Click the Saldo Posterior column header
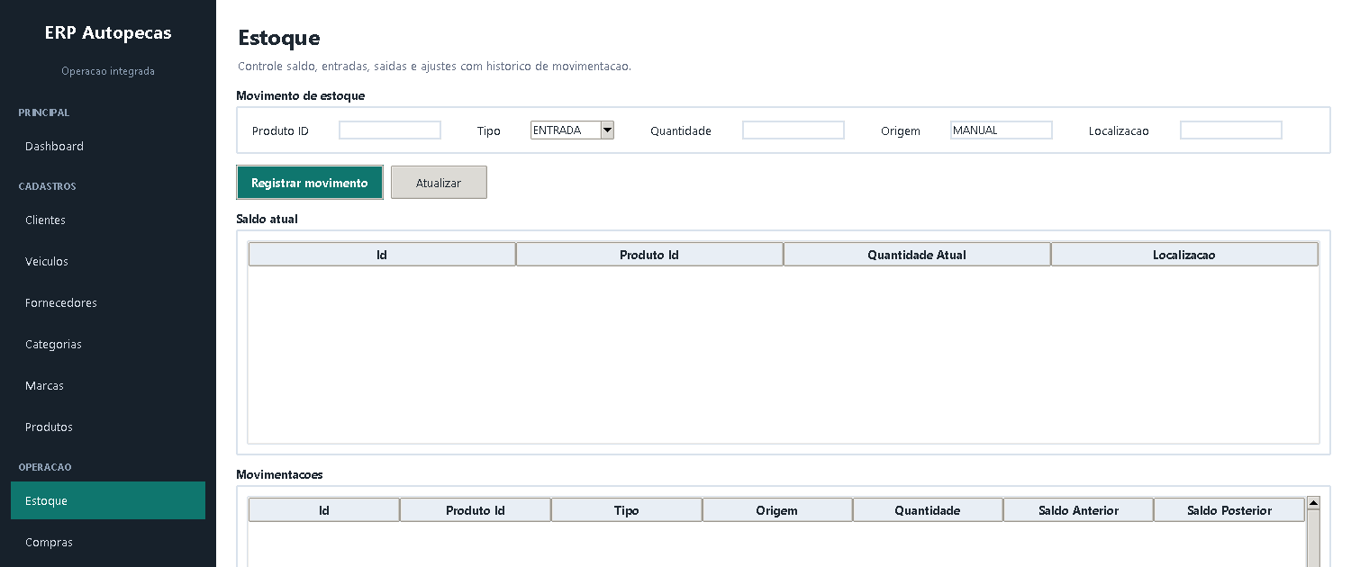This screenshot has width=1351, height=567. pos(1229,510)
